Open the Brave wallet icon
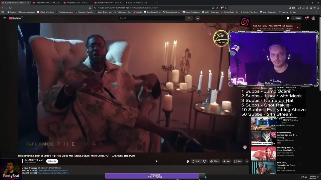This screenshot has height=180, width=321. click(x=307, y=8)
